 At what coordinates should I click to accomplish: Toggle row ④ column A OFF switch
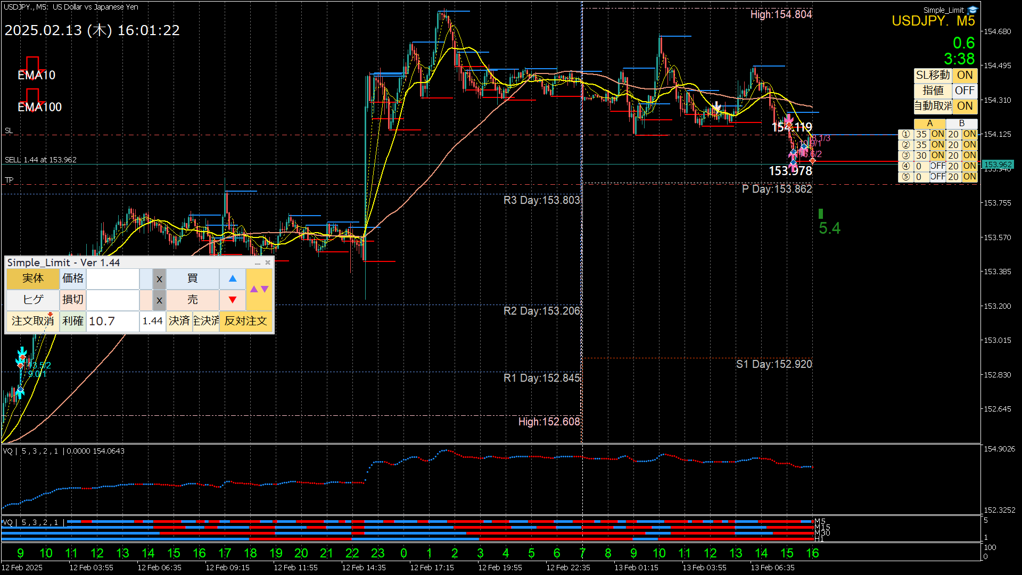[937, 166]
